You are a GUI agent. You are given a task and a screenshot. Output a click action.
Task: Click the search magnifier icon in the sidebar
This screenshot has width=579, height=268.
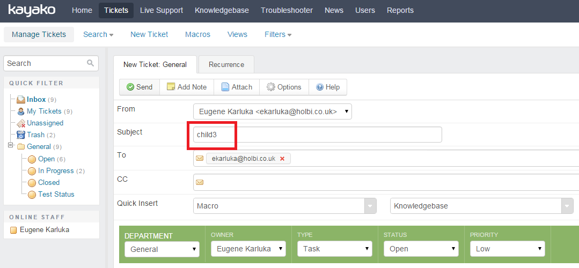tap(91, 63)
